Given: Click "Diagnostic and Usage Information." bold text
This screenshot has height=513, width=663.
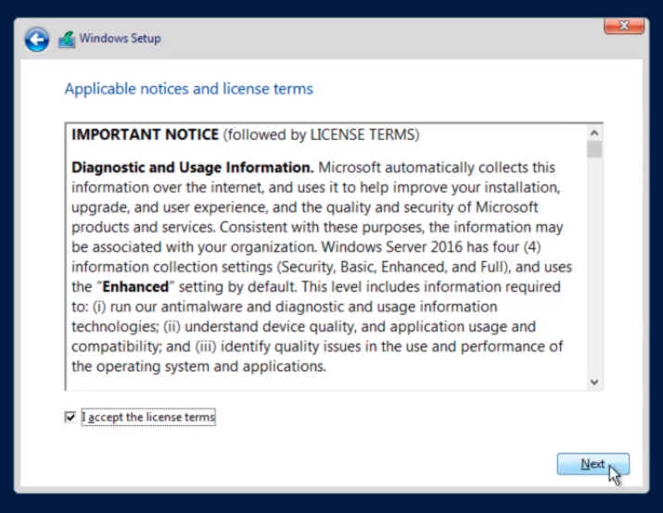Looking at the screenshot, I should pyautogui.click(x=192, y=168).
